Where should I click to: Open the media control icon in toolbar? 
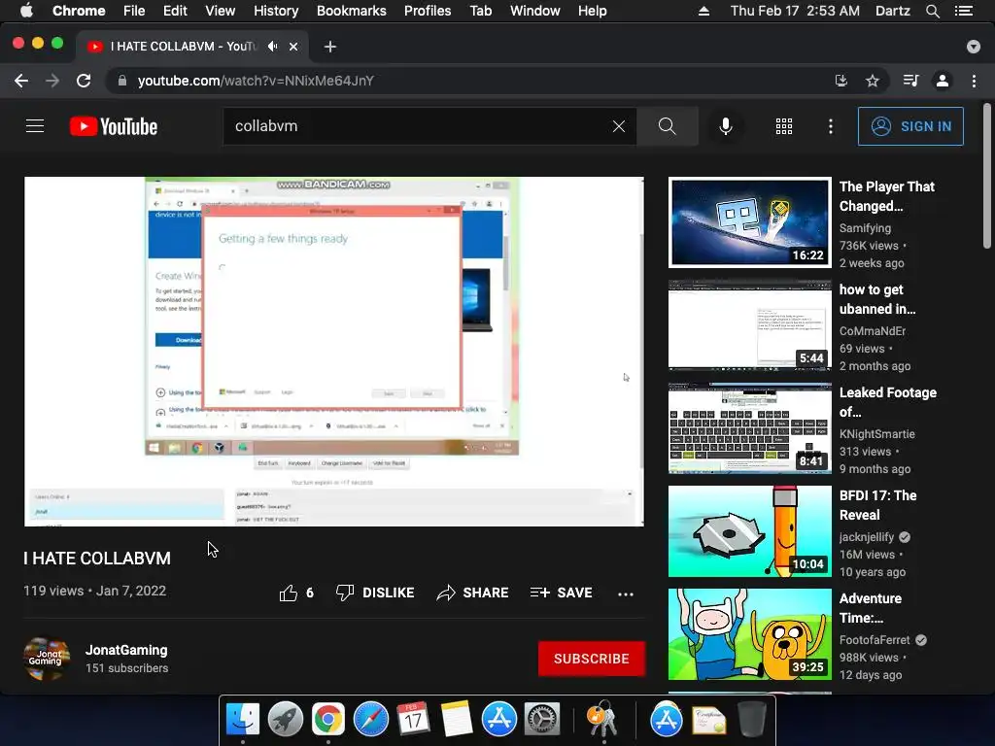[911, 81]
